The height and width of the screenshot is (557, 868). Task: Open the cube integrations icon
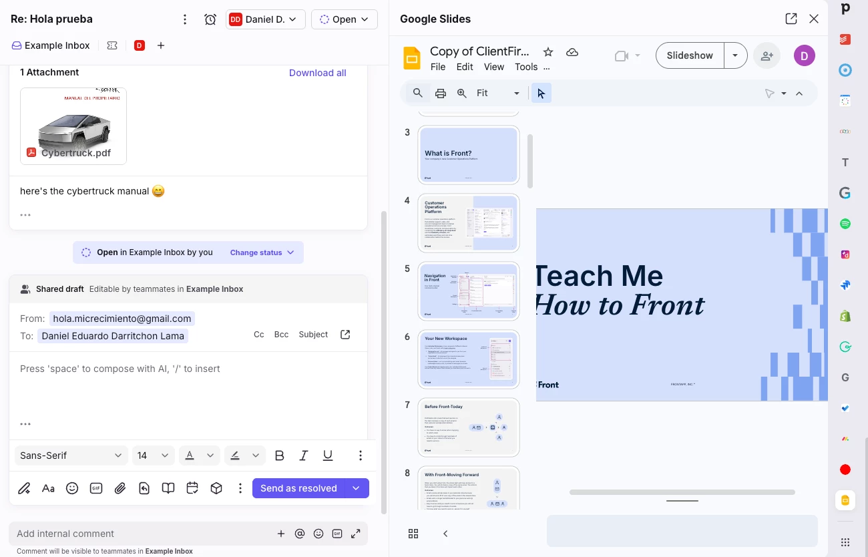click(x=216, y=488)
